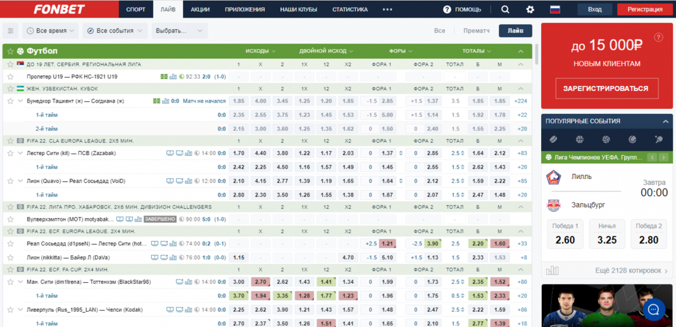Collapse the Популярные события panel

click(x=665, y=121)
